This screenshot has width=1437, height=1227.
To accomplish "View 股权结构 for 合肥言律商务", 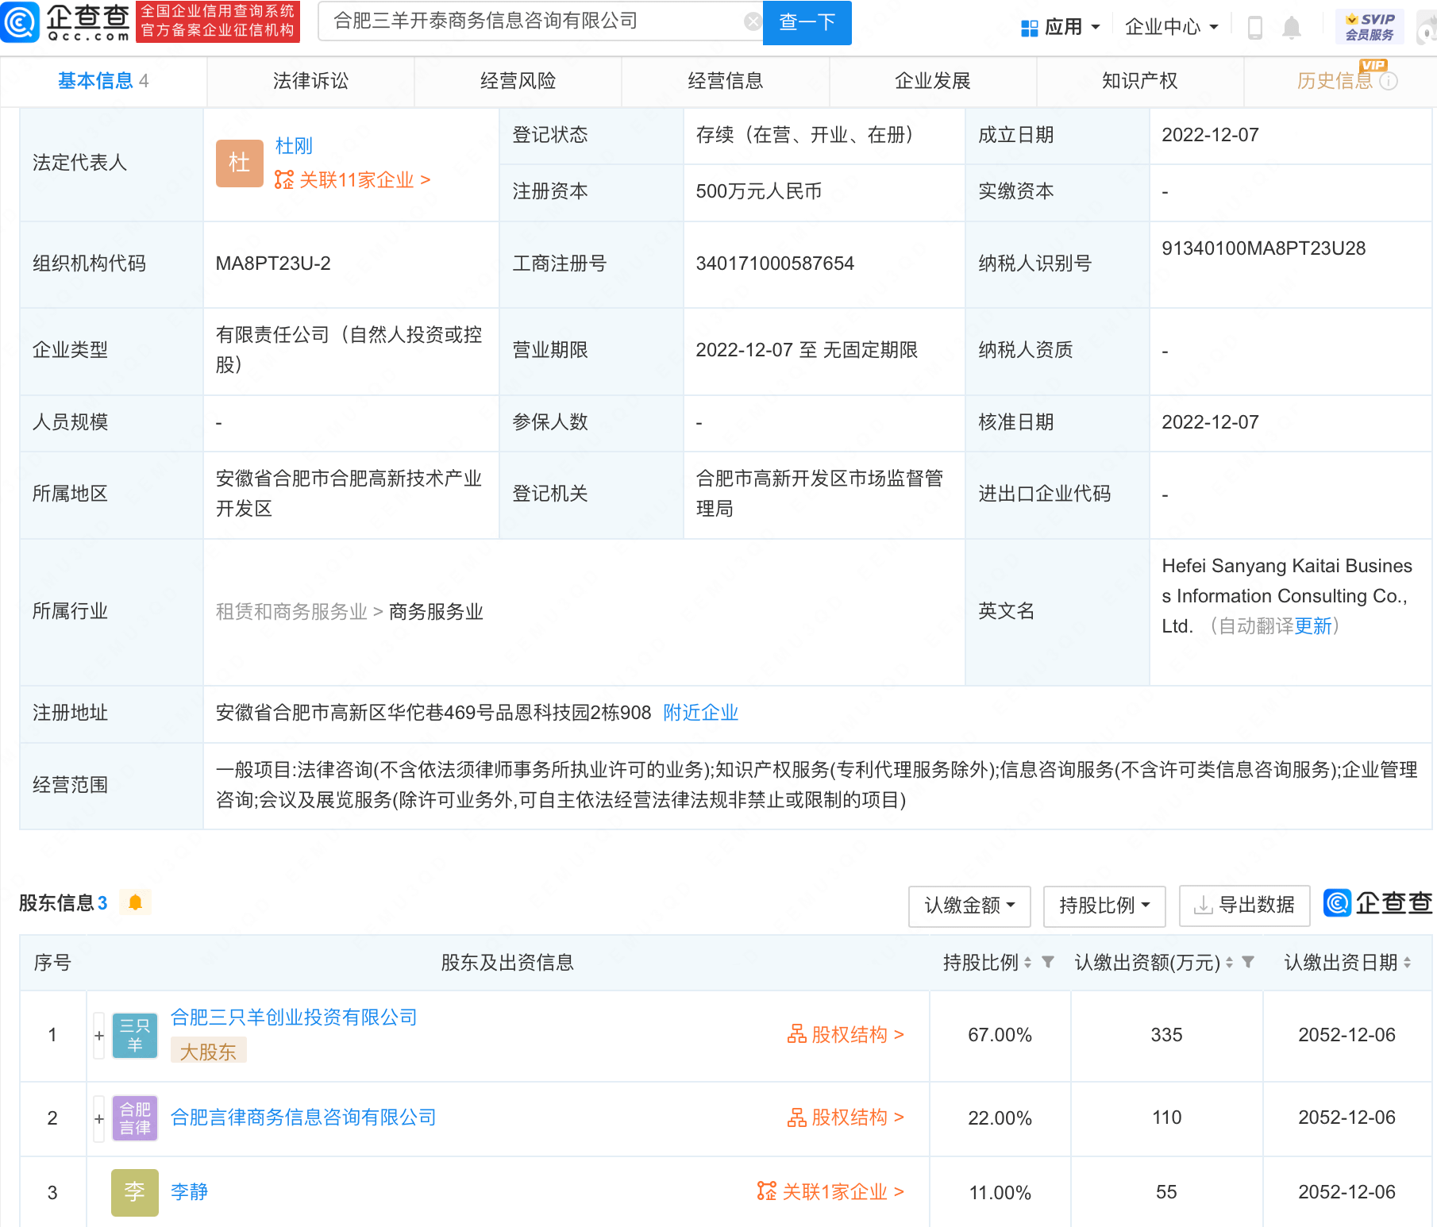I will (x=846, y=1117).
